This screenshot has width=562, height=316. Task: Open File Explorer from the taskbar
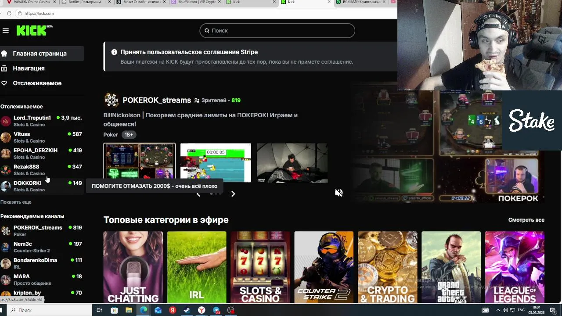pos(129,310)
